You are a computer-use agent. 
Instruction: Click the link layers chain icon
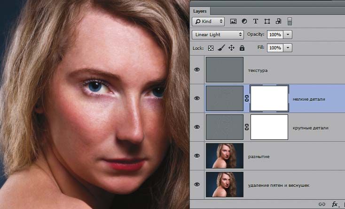point(322,204)
